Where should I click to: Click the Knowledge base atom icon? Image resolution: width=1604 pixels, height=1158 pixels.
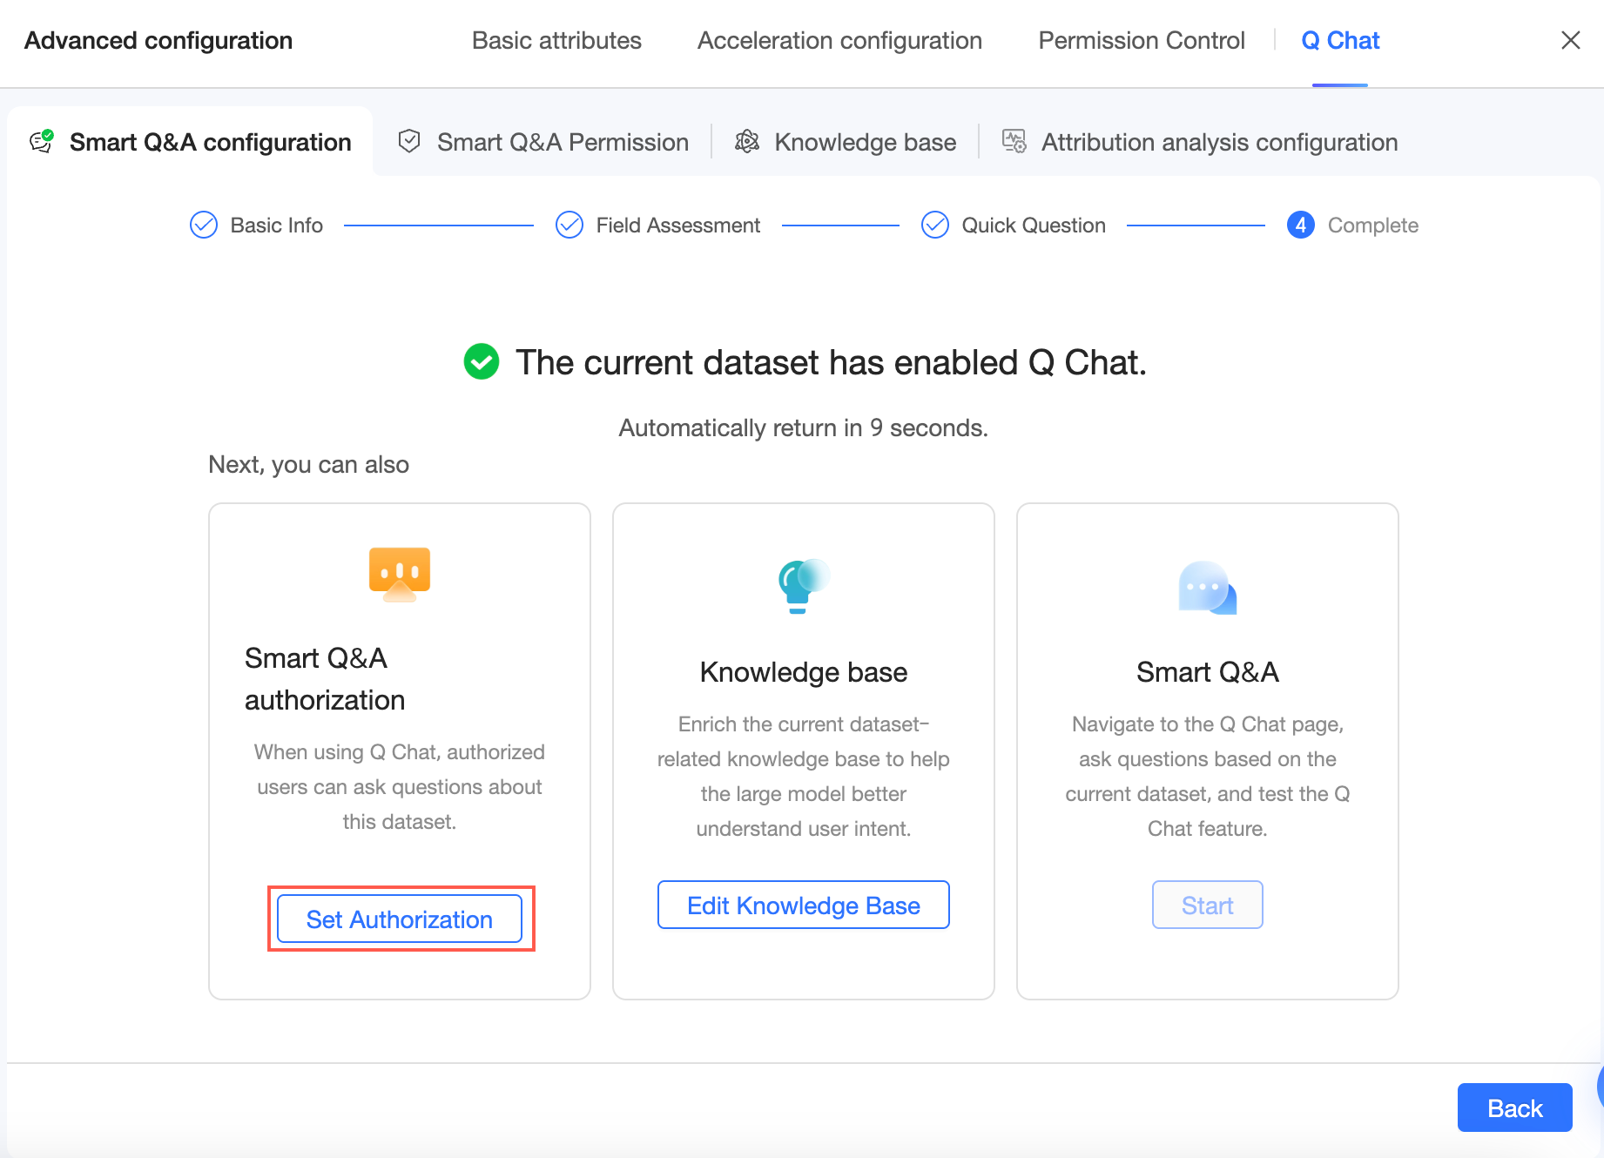(x=747, y=141)
